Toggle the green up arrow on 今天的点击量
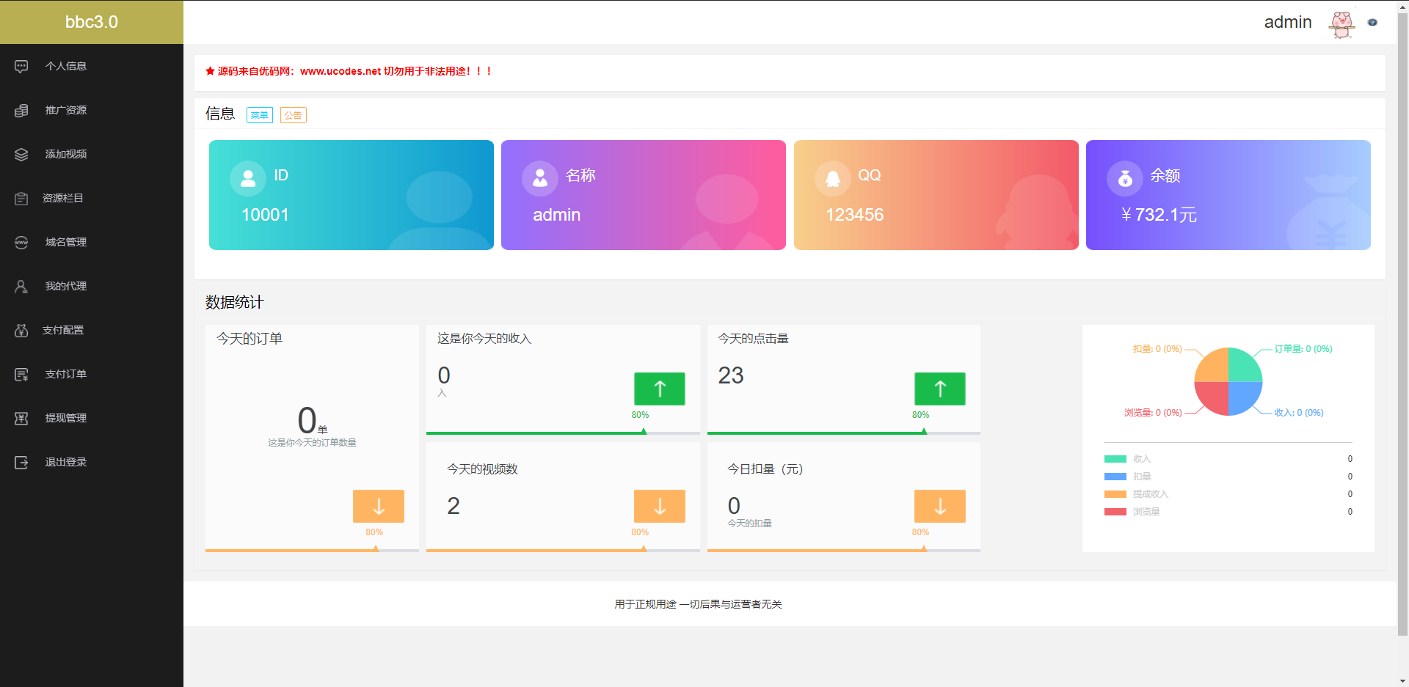 pos(939,389)
